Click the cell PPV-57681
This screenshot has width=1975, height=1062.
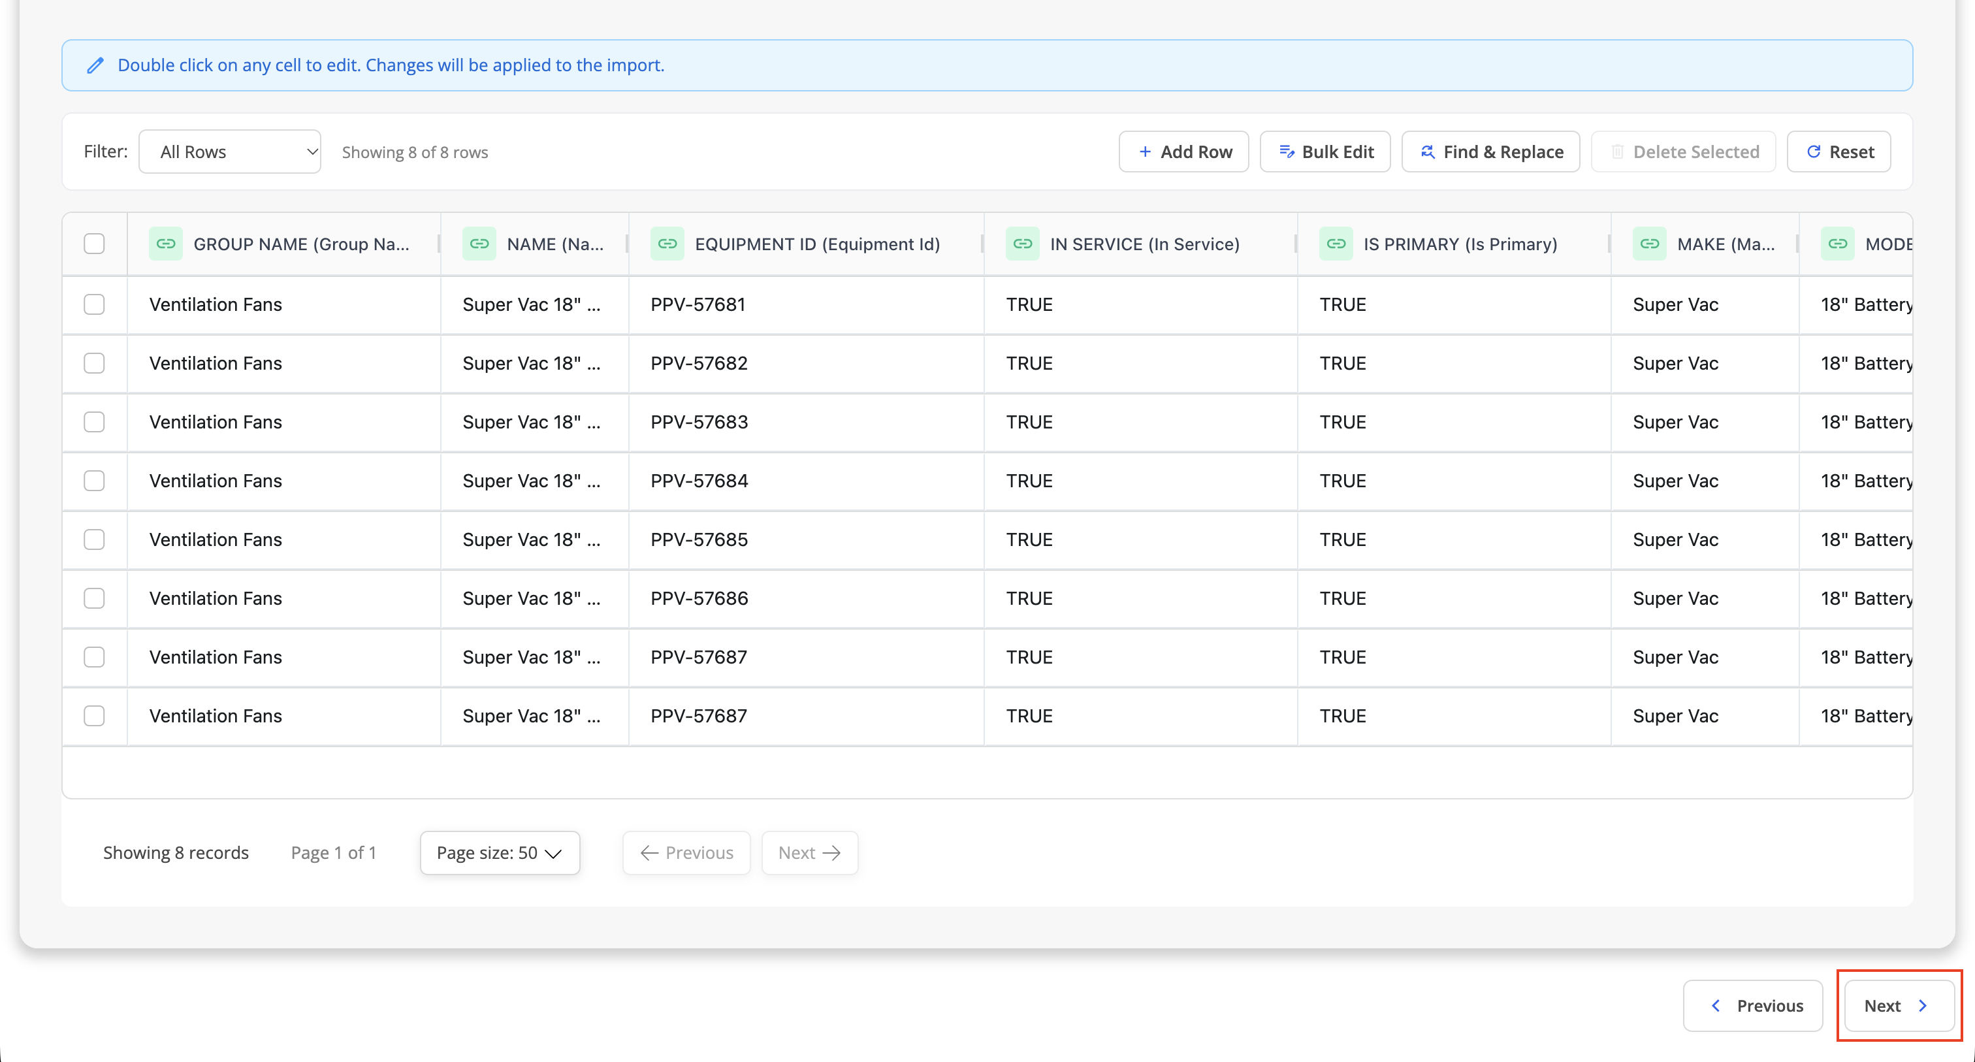(806, 304)
